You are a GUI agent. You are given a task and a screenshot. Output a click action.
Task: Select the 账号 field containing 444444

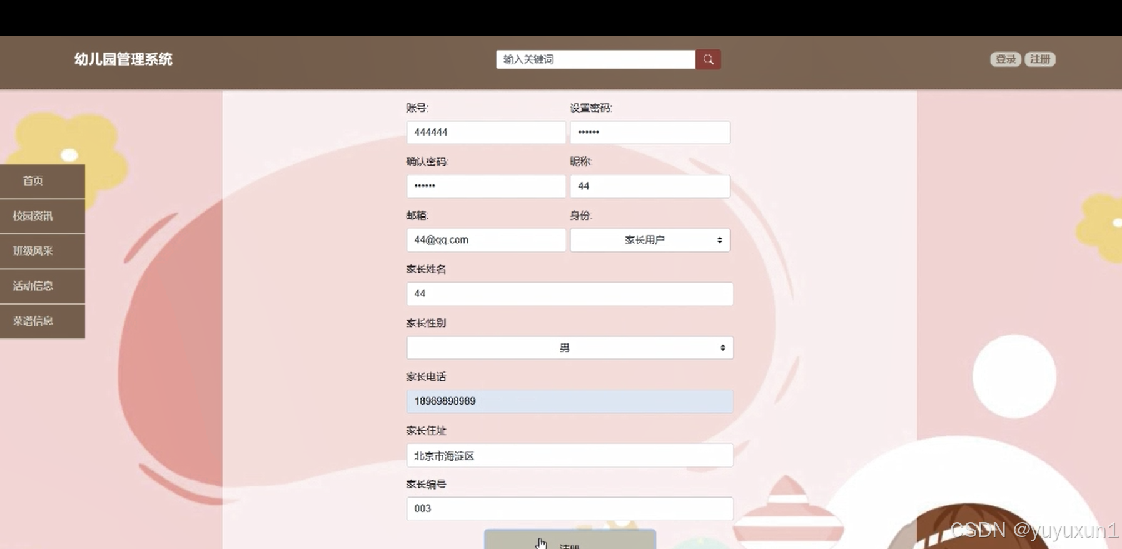pos(486,133)
